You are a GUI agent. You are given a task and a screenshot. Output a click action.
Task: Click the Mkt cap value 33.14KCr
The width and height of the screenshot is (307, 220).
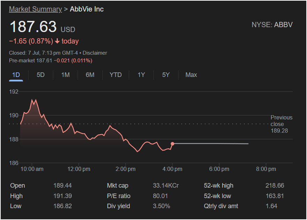click(166, 185)
